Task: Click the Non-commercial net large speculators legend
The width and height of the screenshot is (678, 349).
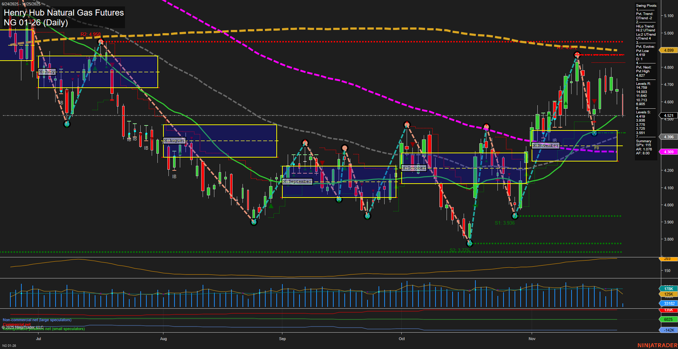Action: coord(37,320)
